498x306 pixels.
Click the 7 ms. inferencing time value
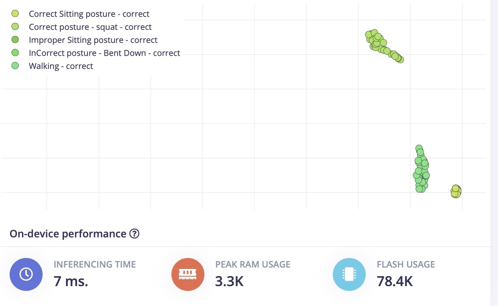tap(71, 281)
